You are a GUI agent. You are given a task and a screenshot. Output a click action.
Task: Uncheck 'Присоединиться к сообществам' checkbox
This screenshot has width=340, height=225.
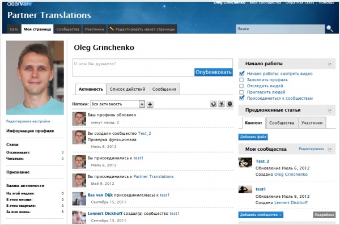(241, 98)
